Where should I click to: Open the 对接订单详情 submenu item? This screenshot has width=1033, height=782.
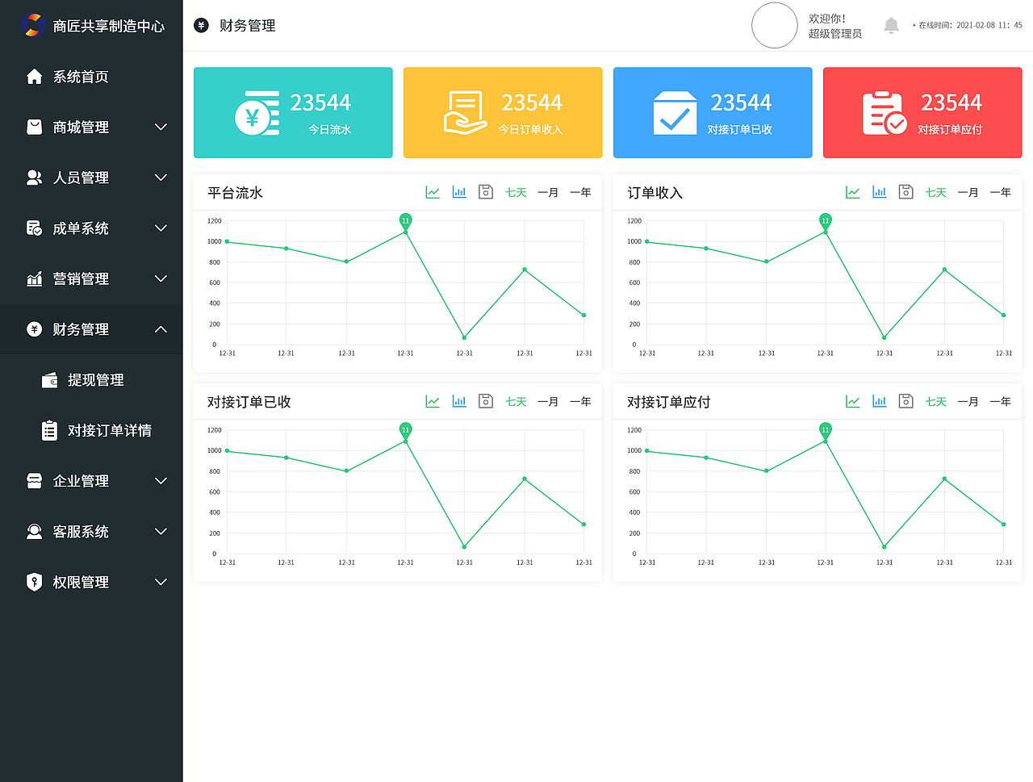click(91, 430)
